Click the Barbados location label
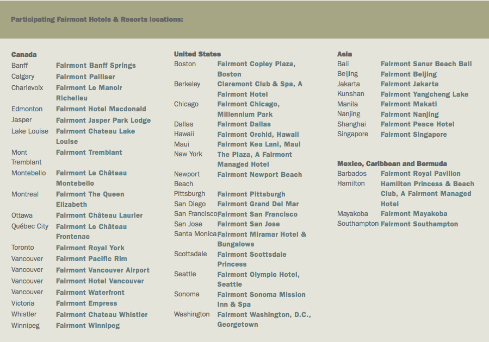This screenshot has width=489, height=342. tap(352, 174)
